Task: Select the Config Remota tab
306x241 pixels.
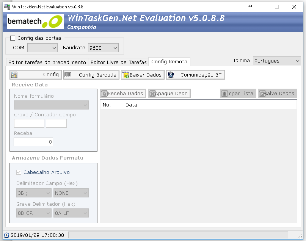Action: click(x=169, y=62)
